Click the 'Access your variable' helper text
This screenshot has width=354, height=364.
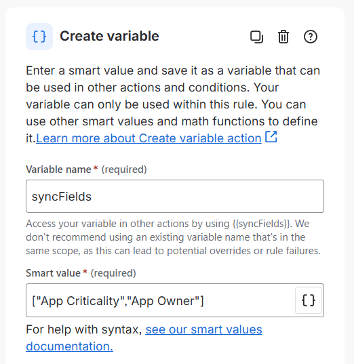(x=173, y=237)
